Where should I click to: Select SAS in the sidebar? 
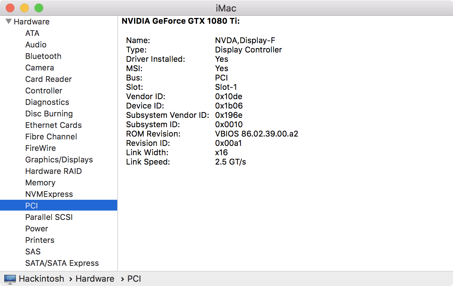33,252
